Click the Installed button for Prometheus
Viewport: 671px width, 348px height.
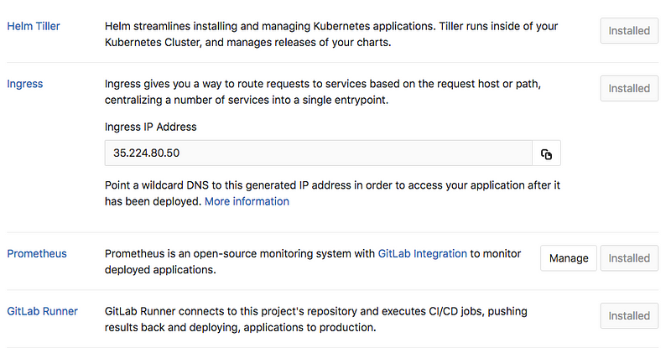click(629, 258)
